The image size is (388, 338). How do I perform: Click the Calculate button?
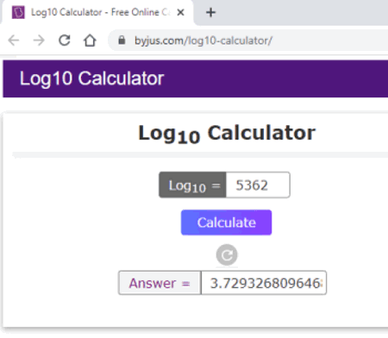coord(226,222)
